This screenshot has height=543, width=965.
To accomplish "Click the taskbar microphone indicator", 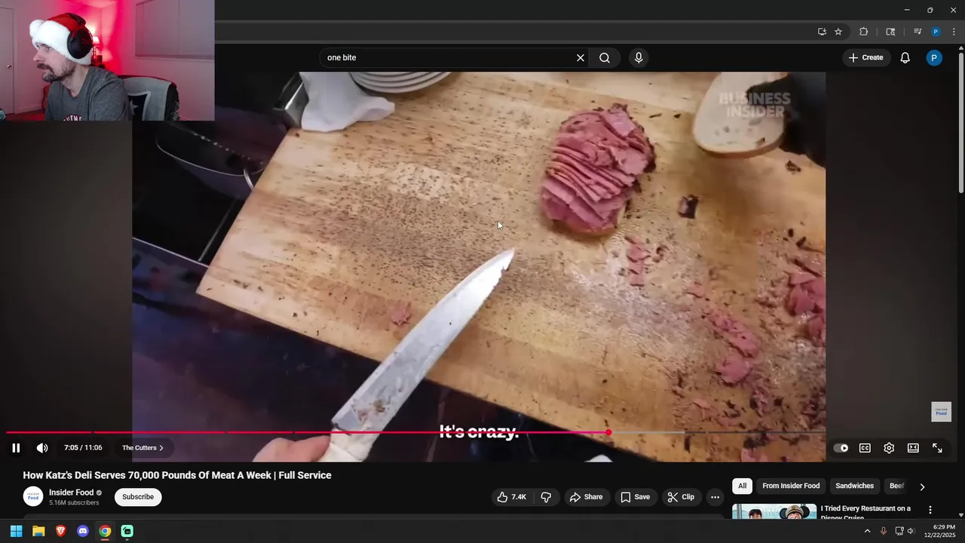I will click(884, 532).
